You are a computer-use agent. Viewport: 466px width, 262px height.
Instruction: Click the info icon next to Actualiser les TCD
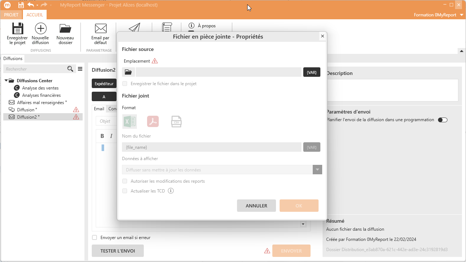point(171,191)
